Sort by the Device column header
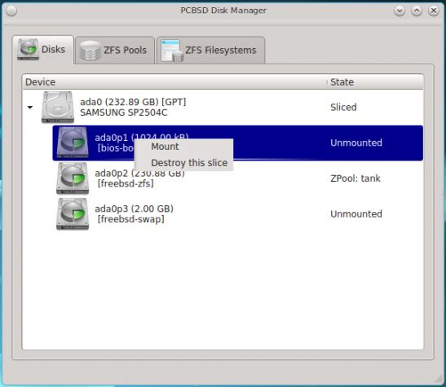 point(174,82)
